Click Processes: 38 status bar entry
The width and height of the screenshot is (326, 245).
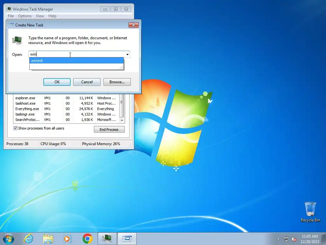(17, 144)
